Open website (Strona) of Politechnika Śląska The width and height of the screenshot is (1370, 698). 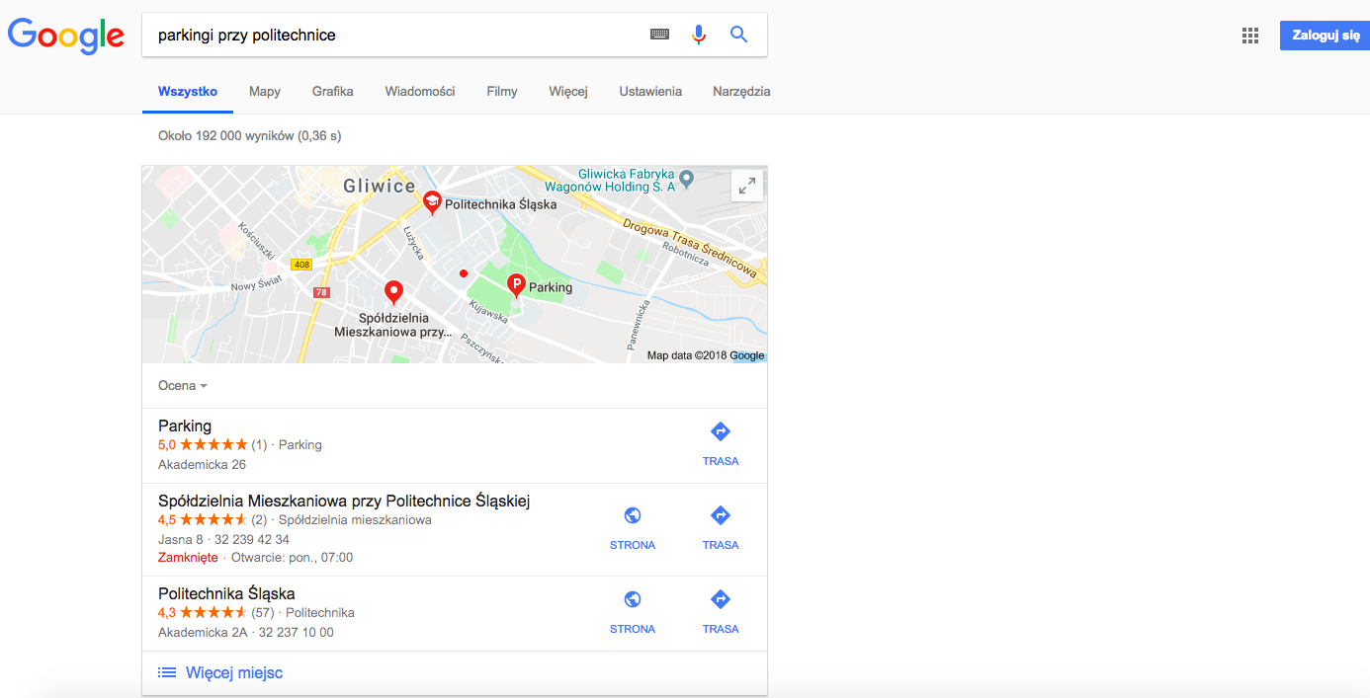click(633, 611)
